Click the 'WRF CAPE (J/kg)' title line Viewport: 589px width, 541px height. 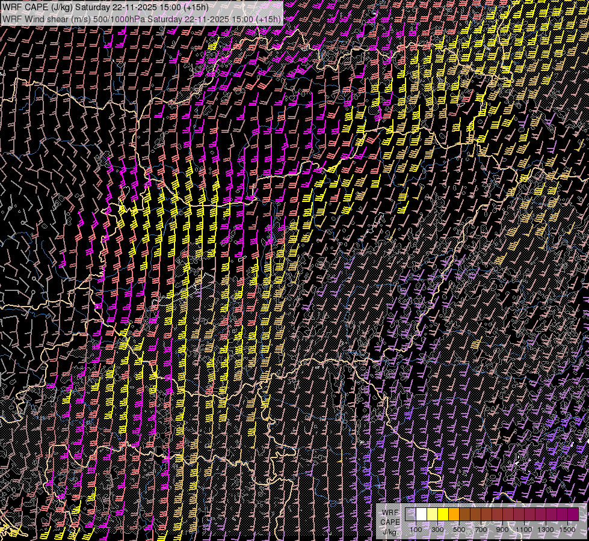pyautogui.click(x=105, y=7)
